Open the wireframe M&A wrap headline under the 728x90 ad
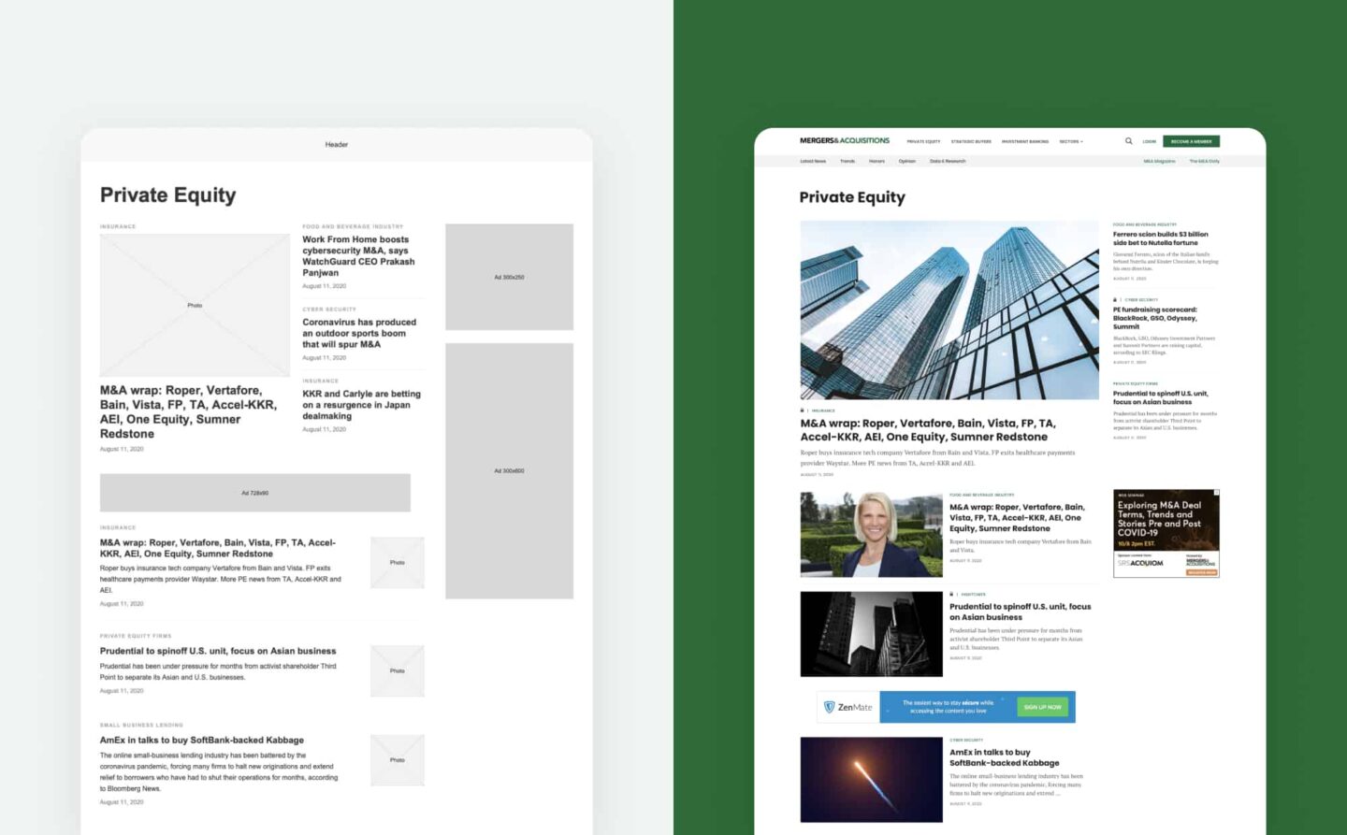Image resolution: width=1347 pixels, height=835 pixels. point(217,548)
